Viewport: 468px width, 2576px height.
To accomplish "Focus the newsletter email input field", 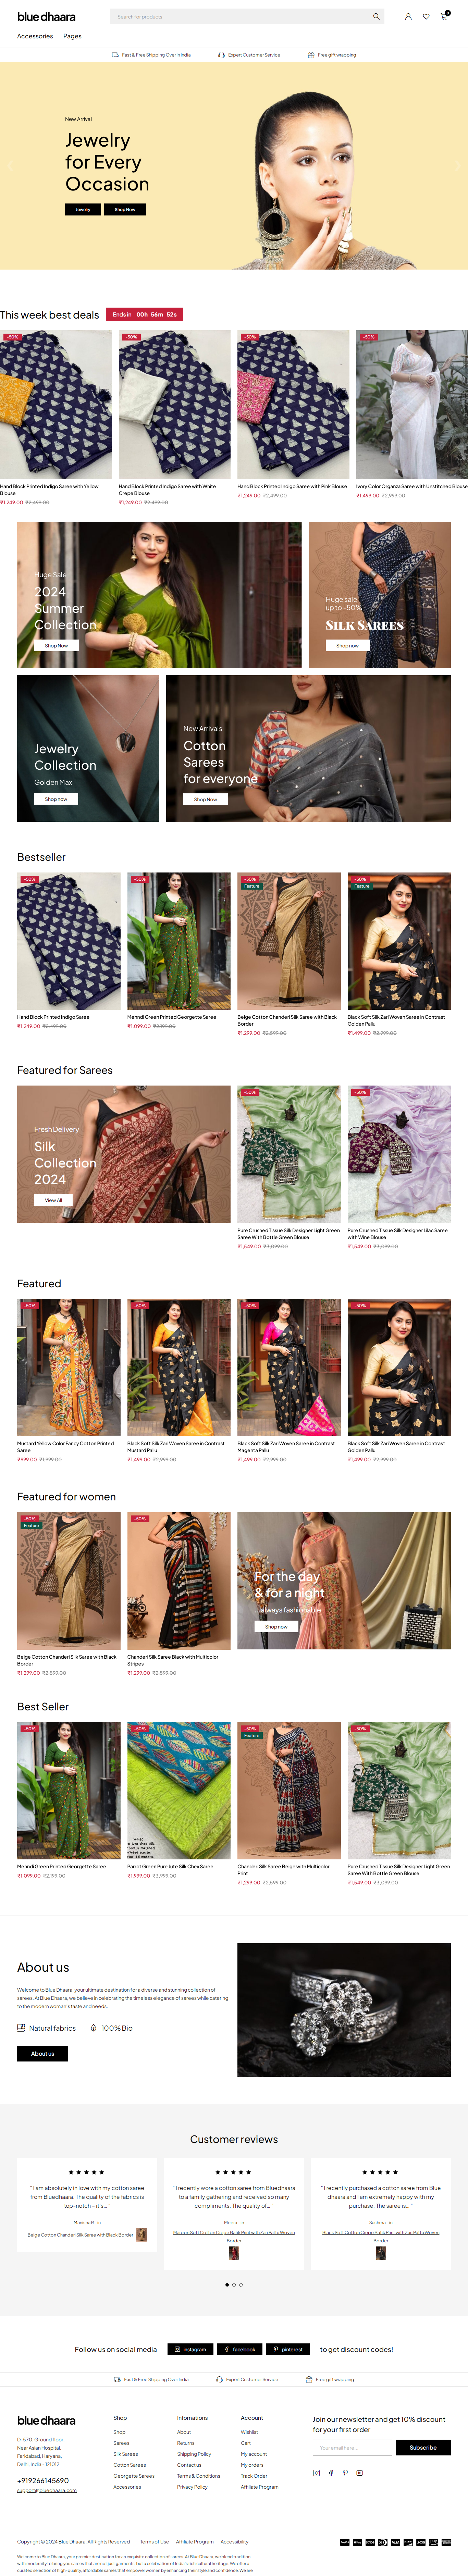I will click(x=352, y=2447).
